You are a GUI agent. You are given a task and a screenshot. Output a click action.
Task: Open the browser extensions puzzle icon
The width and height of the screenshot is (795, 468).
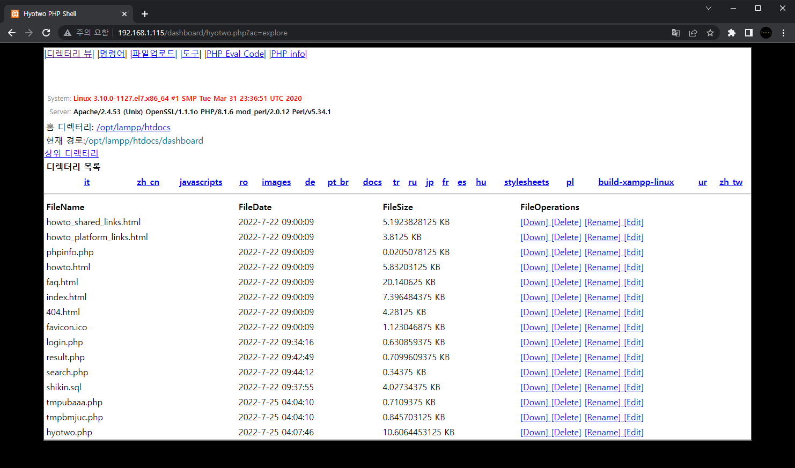coord(731,33)
